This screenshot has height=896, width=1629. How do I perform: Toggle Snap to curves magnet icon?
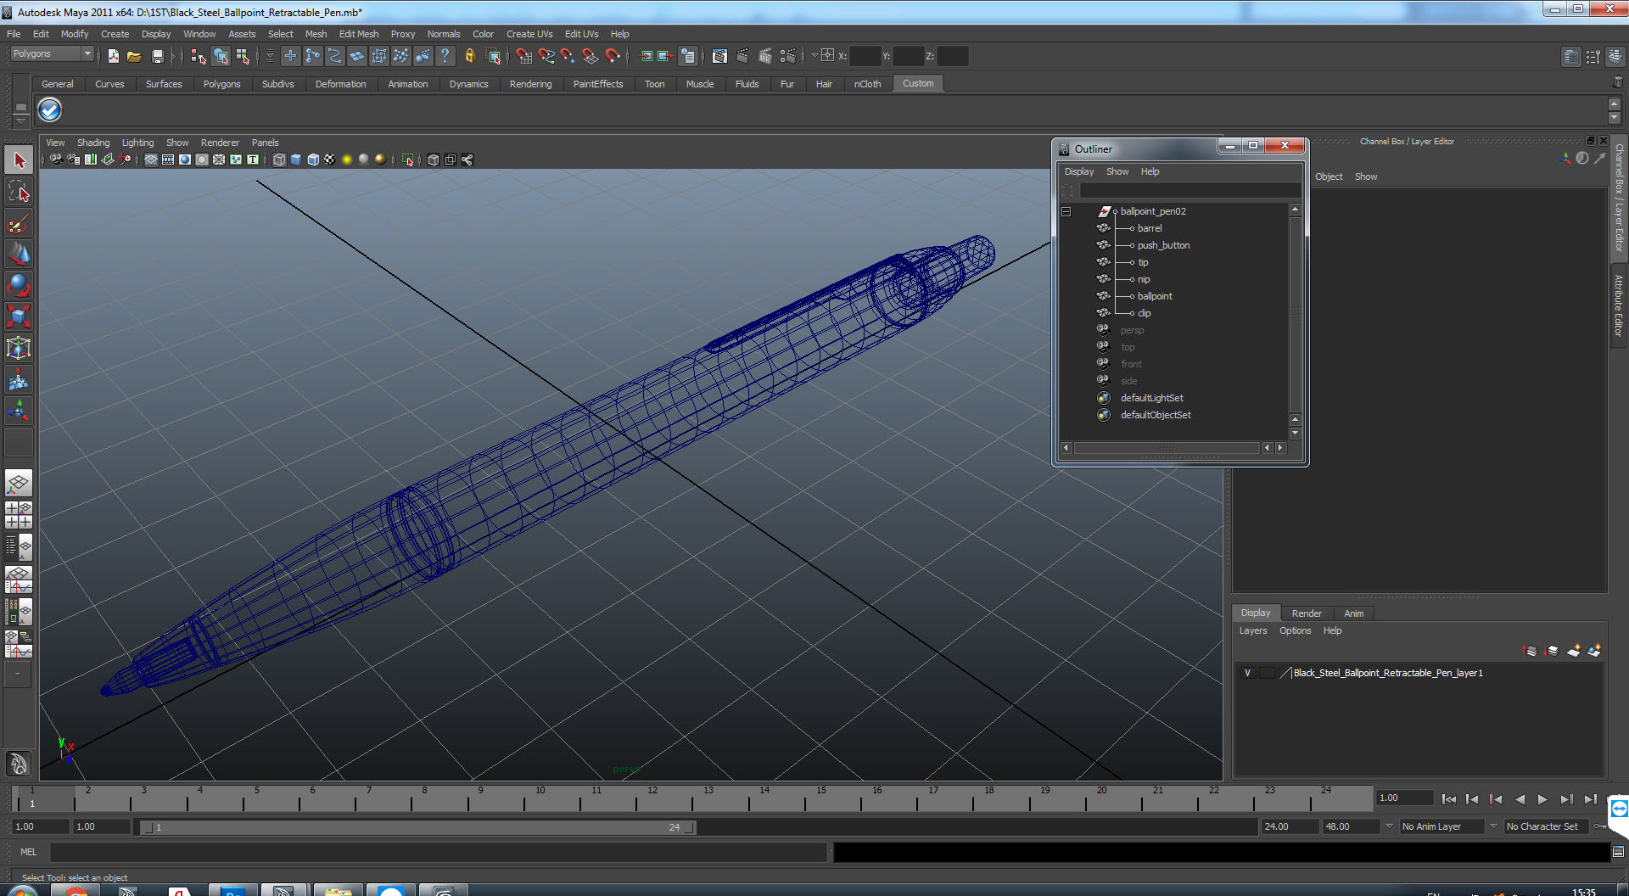(x=546, y=56)
